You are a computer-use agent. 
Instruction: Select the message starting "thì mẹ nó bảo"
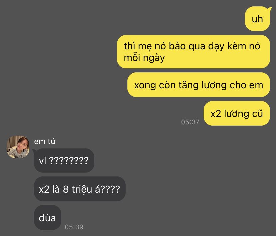coord(193,52)
